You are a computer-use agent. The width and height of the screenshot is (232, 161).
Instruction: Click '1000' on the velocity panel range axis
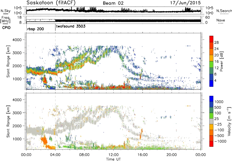(17, 139)
